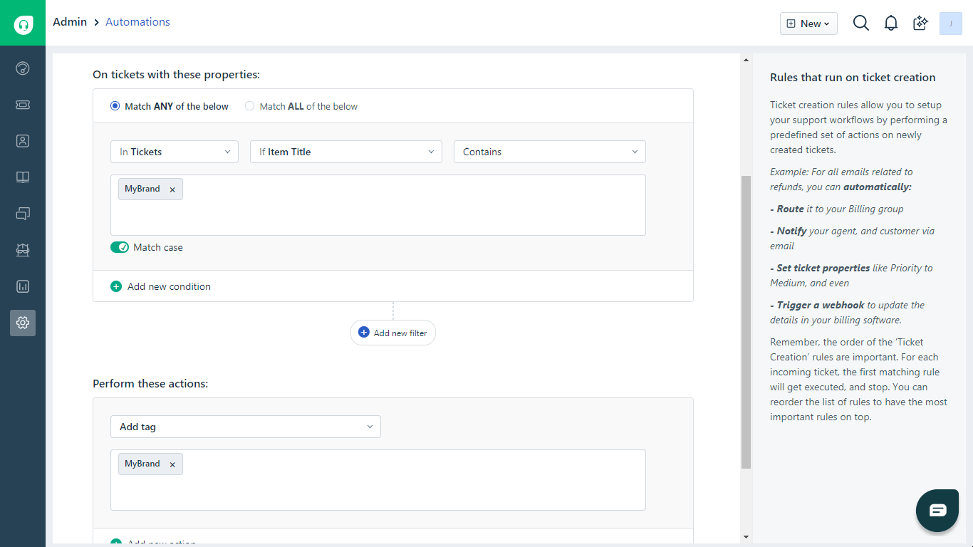This screenshot has height=547, width=973.
Task: Remove the MyBrand tag from the action
Action: pos(172,464)
